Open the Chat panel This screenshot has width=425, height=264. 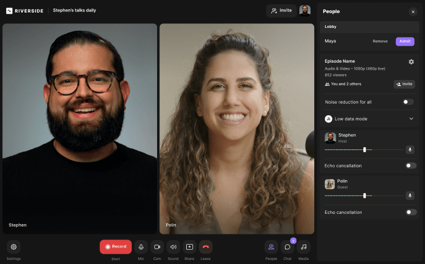(x=287, y=247)
